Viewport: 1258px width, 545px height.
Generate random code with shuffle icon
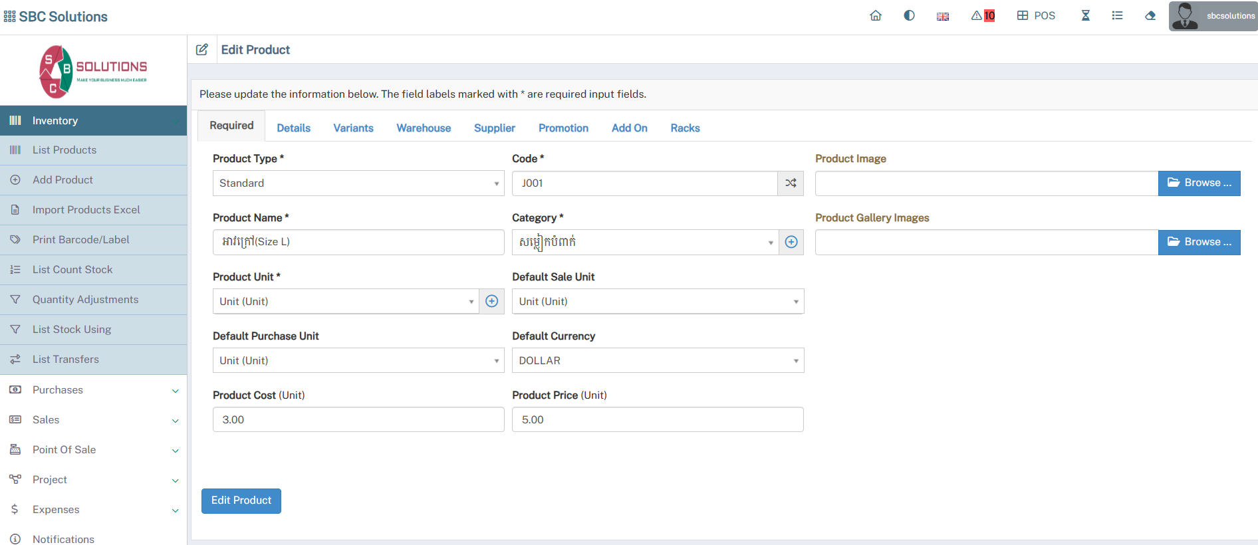[x=791, y=183]
